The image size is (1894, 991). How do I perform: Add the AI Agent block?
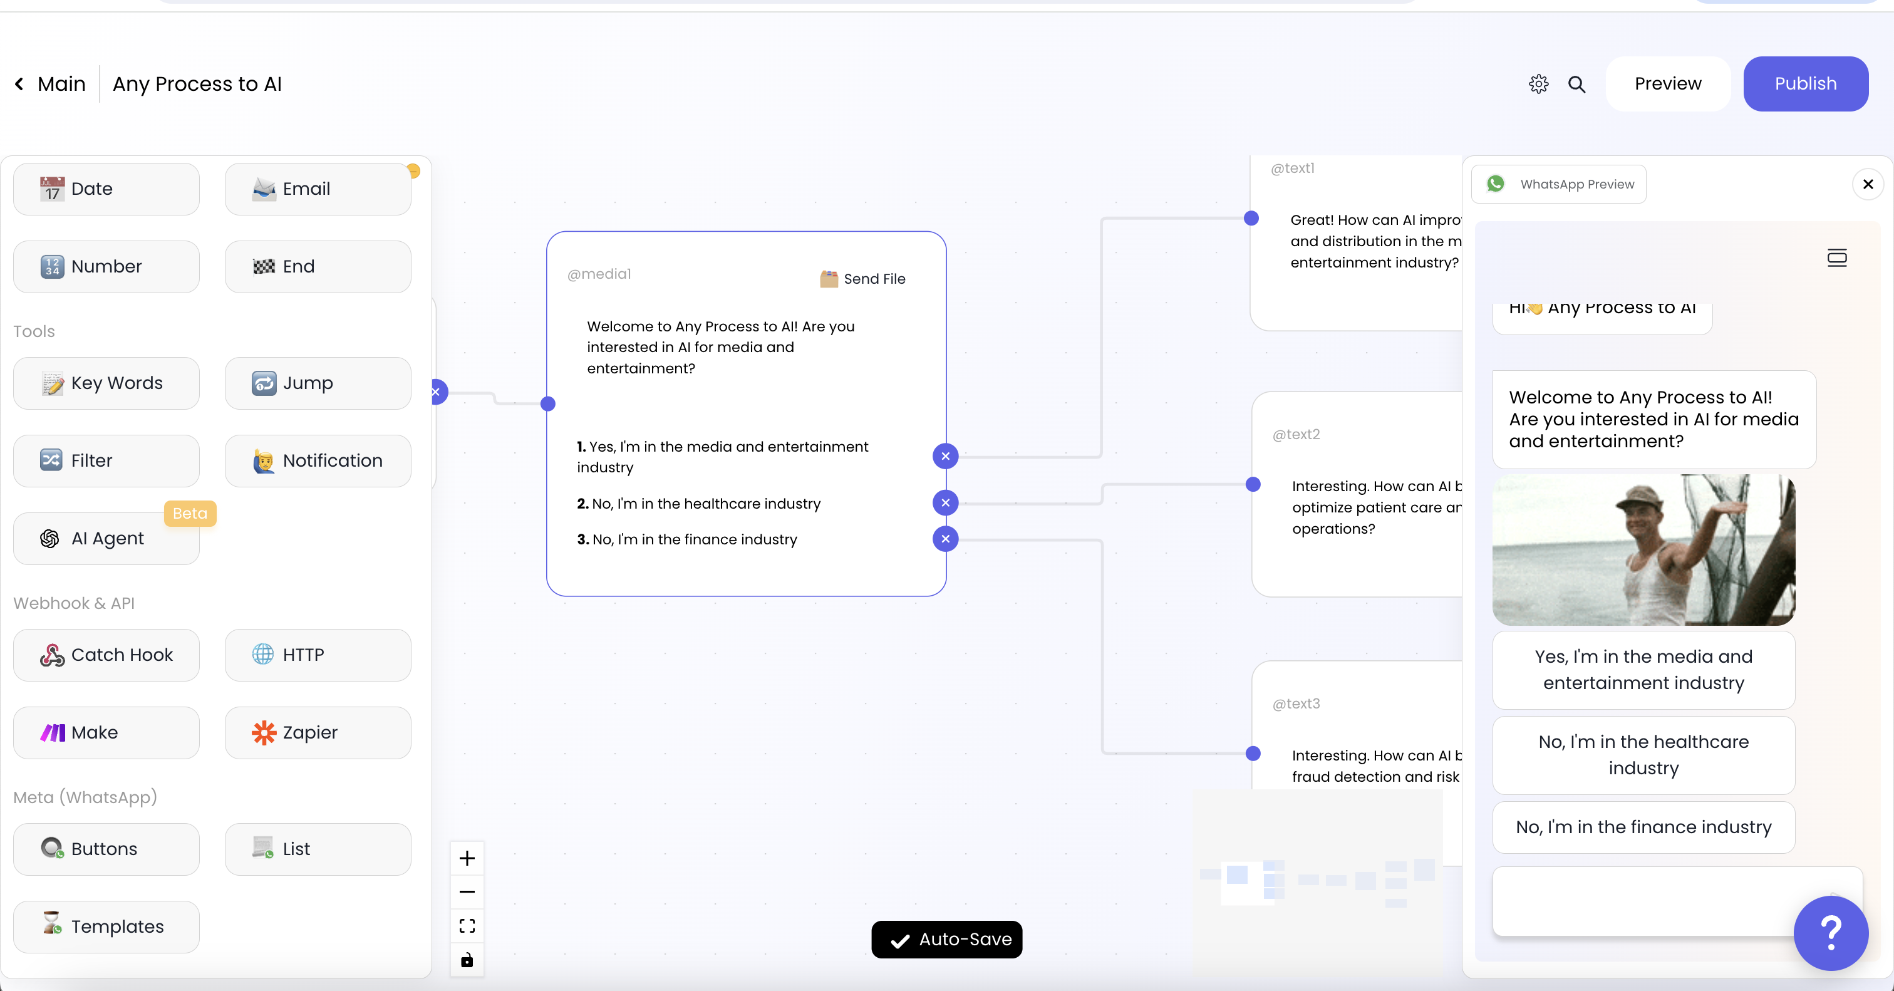pyautogui.click(x=106, y=538)
